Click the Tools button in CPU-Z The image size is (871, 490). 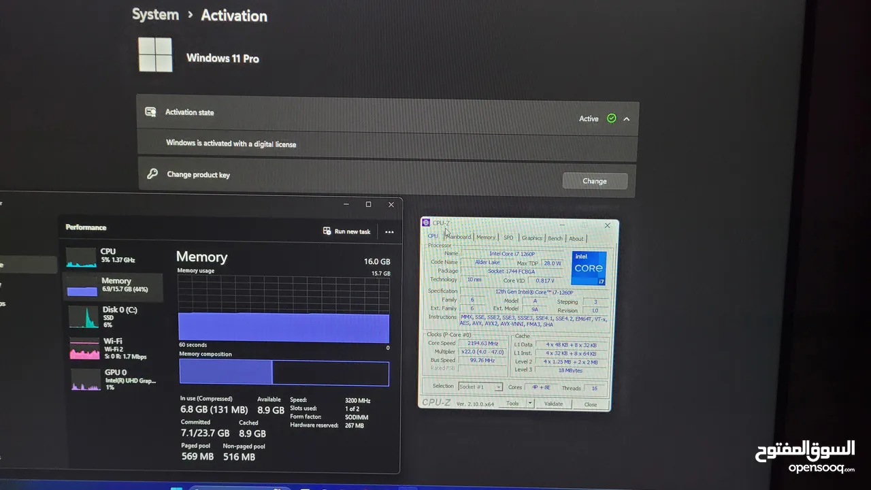tap(512, 403)
